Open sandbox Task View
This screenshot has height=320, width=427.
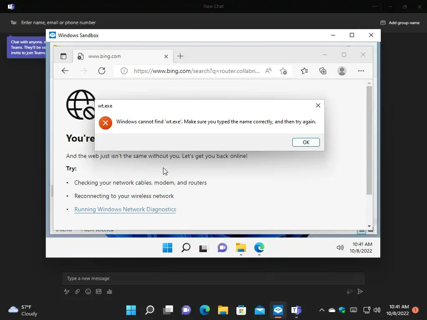point(203,247)
